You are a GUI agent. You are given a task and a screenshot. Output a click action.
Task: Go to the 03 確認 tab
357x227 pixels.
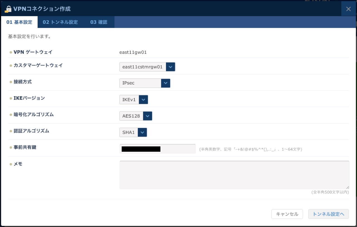(x=99, y=22)
